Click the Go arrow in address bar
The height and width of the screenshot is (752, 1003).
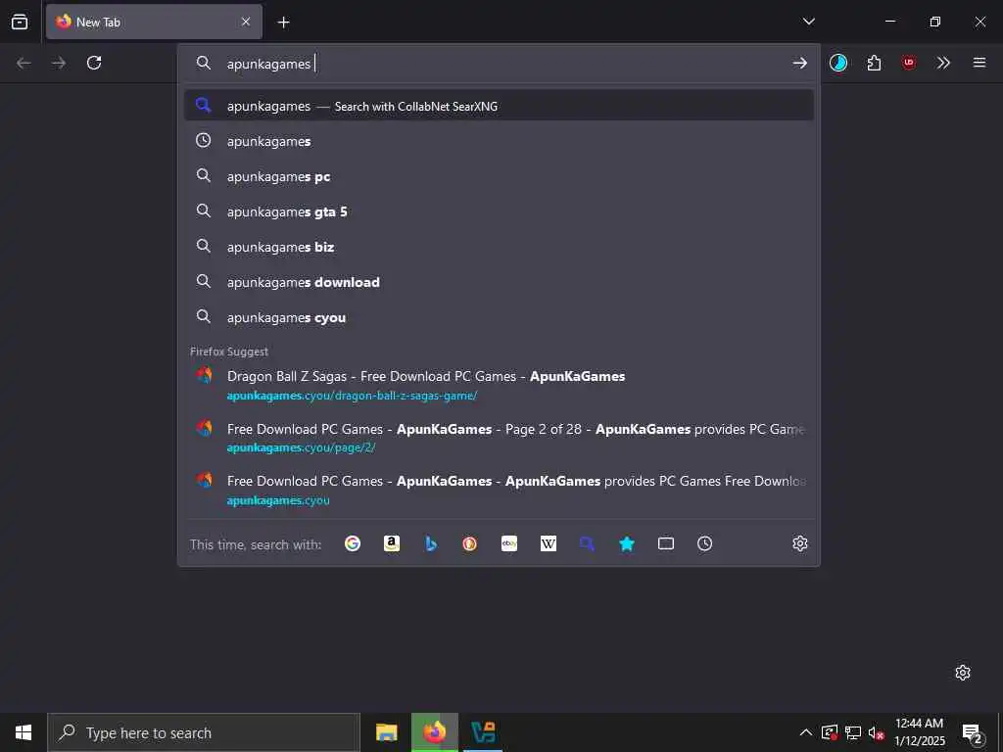pyautogui.click(x=799, y=63)
